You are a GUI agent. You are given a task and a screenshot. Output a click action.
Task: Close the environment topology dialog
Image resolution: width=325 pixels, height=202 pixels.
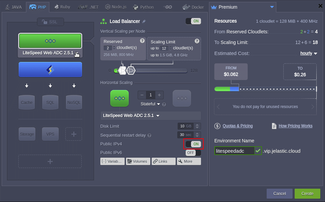[320, 6]
